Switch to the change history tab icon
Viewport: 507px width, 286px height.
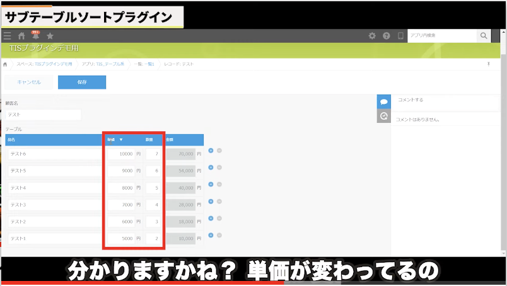point(383,116)
